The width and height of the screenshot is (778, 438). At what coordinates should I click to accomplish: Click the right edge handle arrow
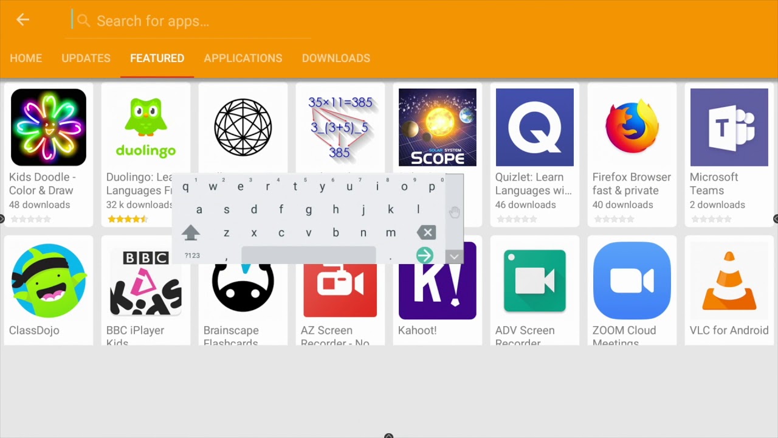(776, 219)
